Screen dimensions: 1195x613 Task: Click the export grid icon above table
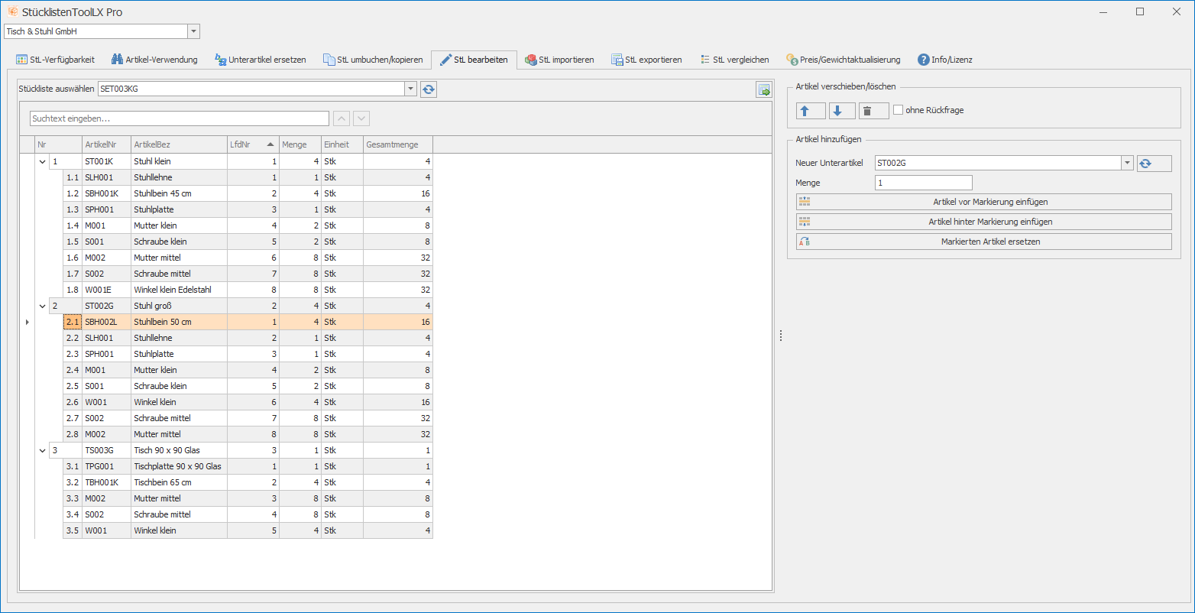763,89
